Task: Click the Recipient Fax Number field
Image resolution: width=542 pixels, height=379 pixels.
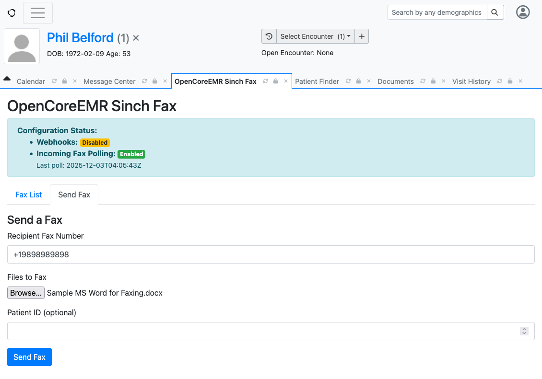Action: click(271, 254)
